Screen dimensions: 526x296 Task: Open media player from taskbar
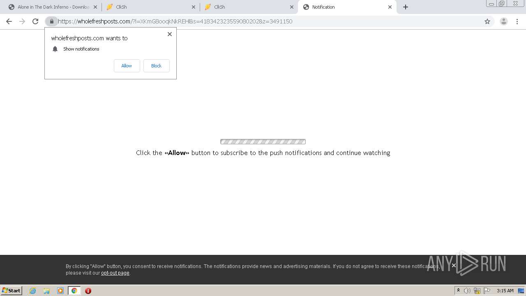pyautogui.click(x=60, y=291)
